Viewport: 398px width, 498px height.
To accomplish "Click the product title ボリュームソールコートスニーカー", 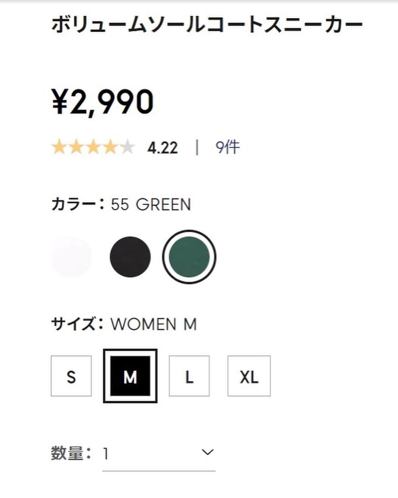I will (207, 25).
